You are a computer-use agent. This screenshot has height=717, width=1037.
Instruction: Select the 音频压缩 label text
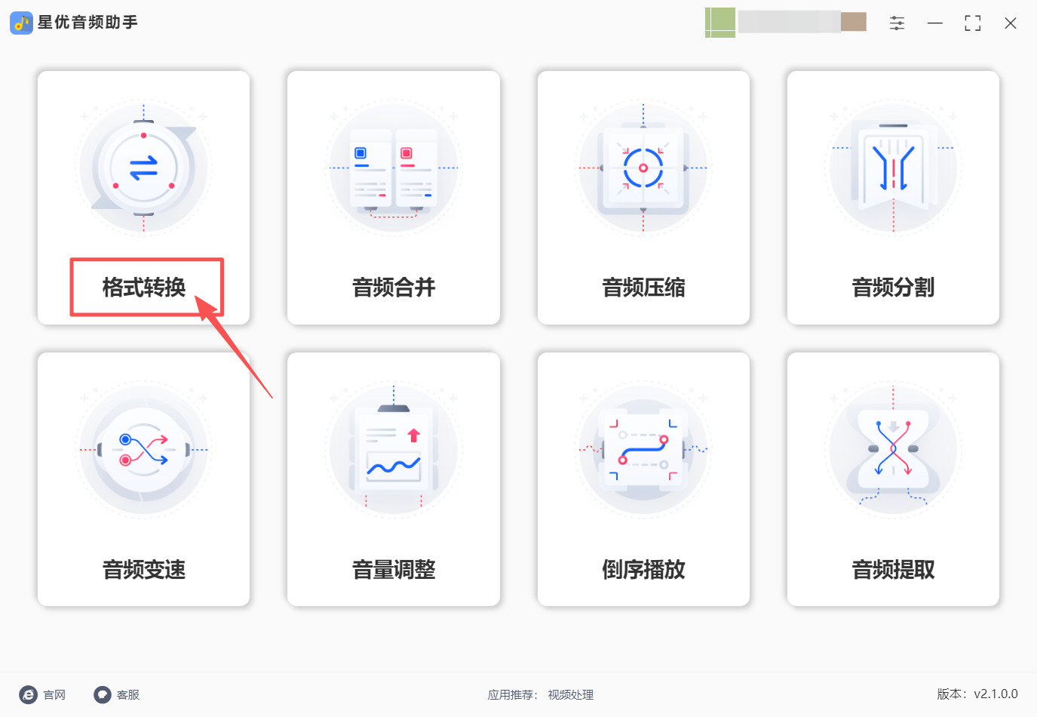(x=643, y=288)
